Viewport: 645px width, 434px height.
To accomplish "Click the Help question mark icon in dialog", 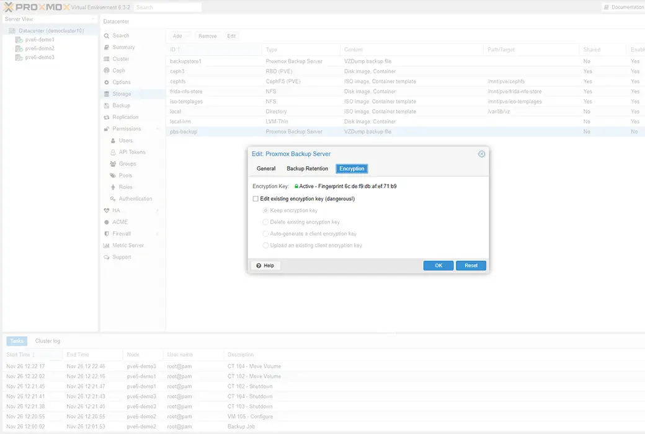I will coord(259,266).
